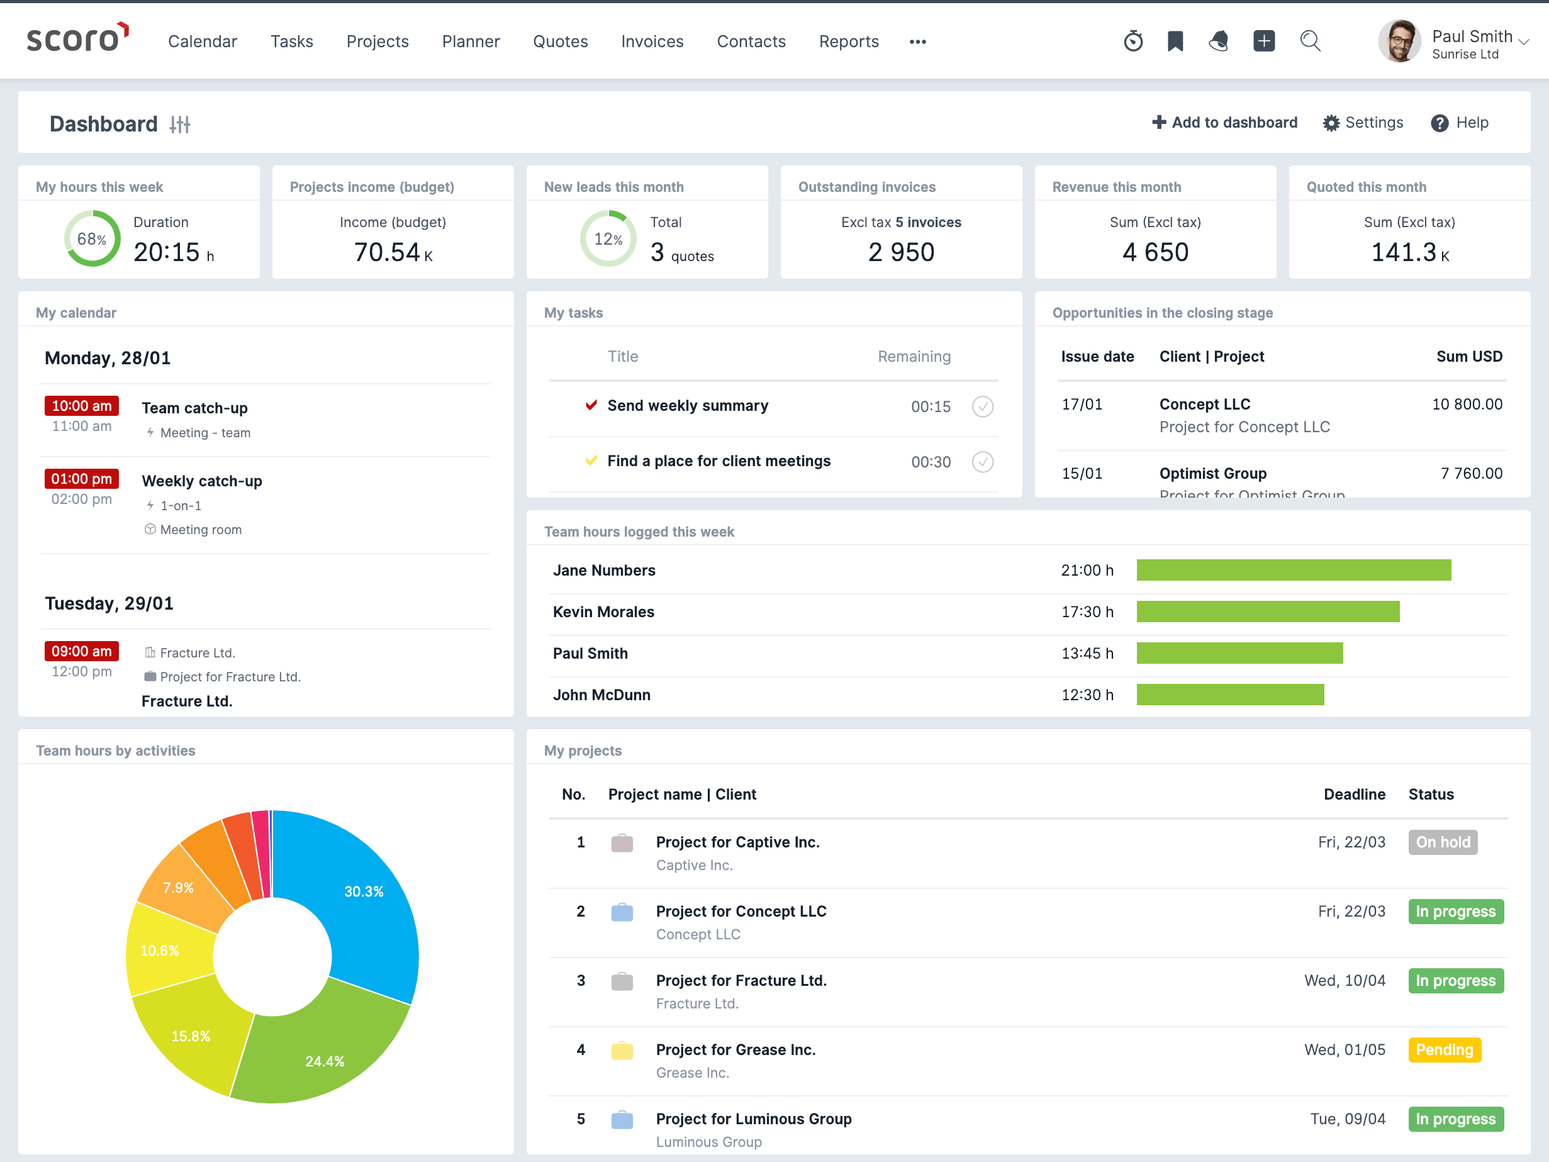Viewport: 1549px width, 1162px height.
Task: Mark Send weekly summary task as done
Action: [x=983, y=406]
